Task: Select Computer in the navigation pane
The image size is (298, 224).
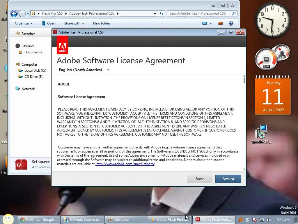Action: coord(29,64)
